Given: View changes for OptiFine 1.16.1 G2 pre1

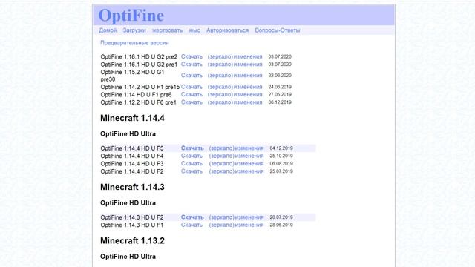Looking at the screenshot, I should click(248, 65).
